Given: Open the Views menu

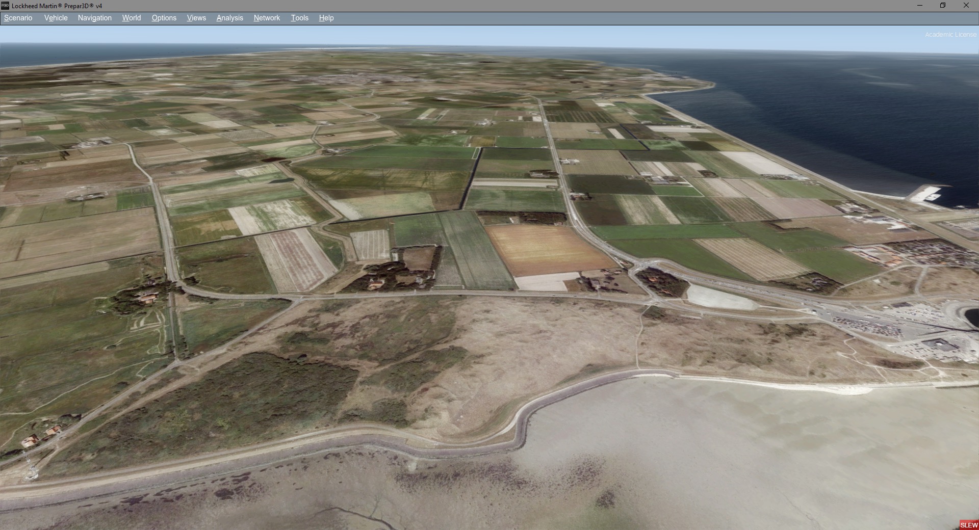Looking at the screenshot, I should click(x=196, y=18).
